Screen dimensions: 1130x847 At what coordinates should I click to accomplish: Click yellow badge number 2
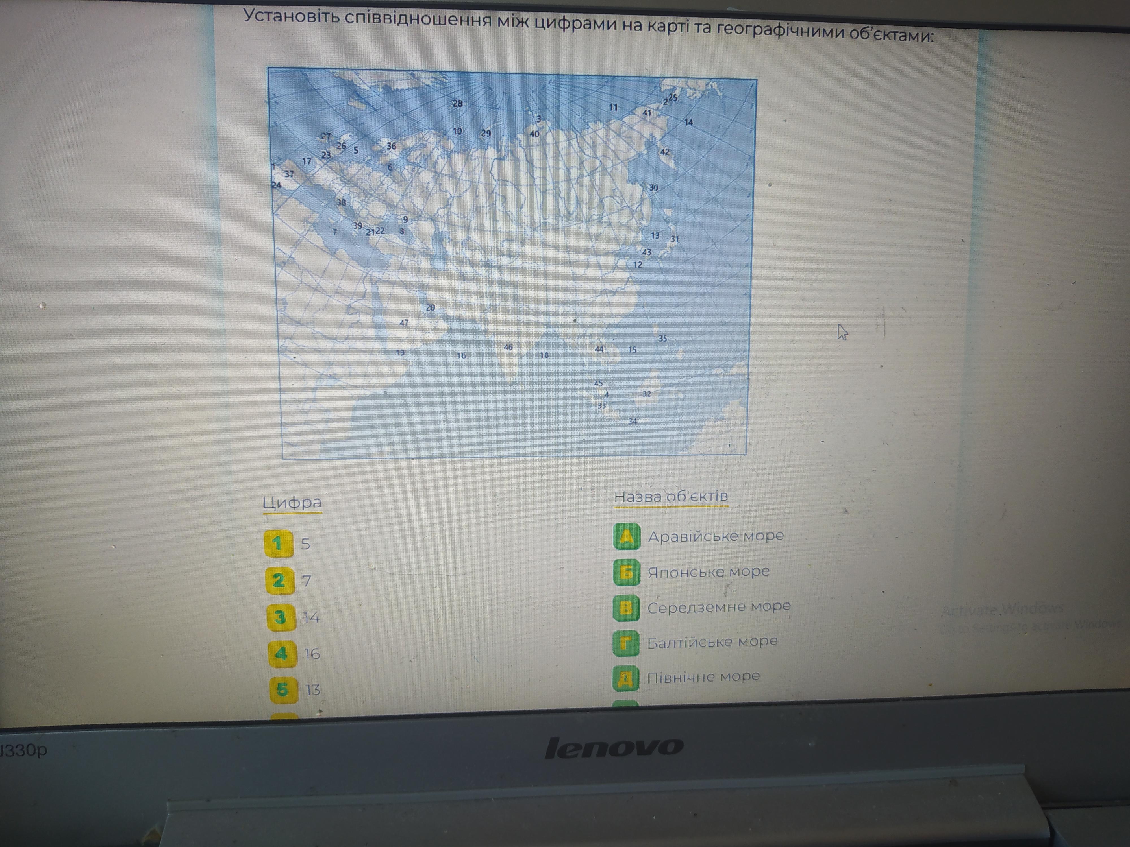pyautogui.click(x=279, y=581)
